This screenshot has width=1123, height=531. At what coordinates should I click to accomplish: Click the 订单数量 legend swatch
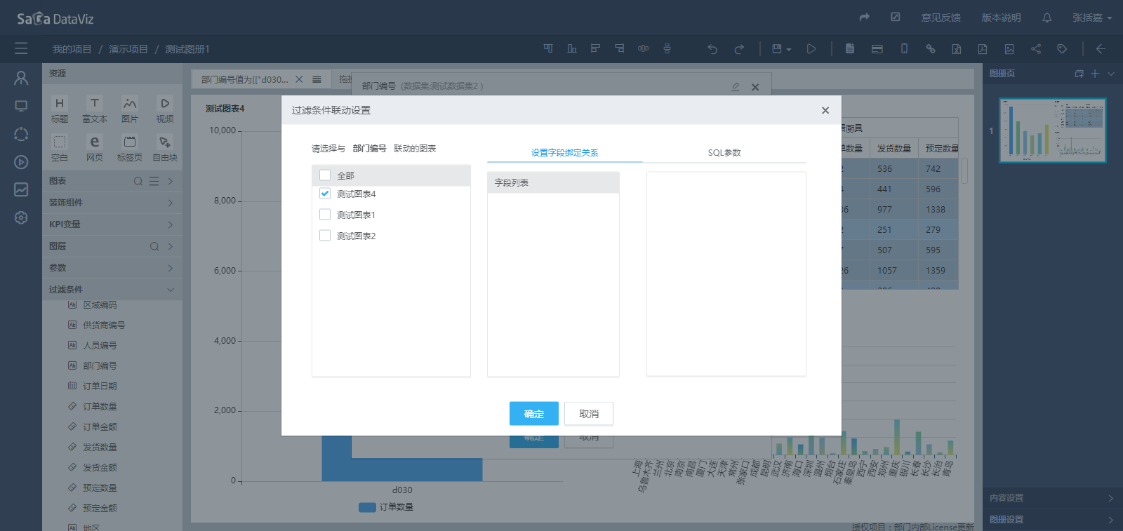tap(367, 507)
